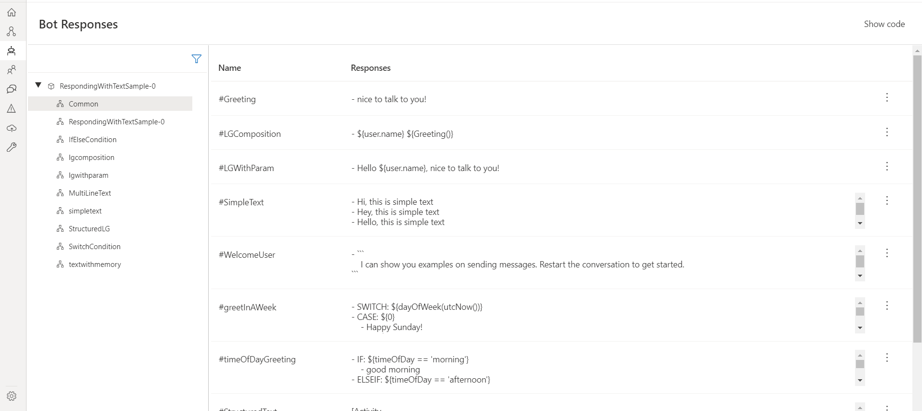The height and width of the screenshot is (411, 922).
Task: Open the Diagnostics warning triangle icon
Action: (12, 108)
